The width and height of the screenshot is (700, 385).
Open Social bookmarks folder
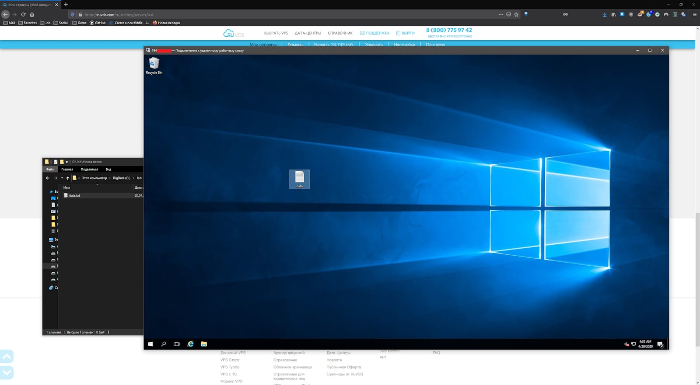click(61, 23)
